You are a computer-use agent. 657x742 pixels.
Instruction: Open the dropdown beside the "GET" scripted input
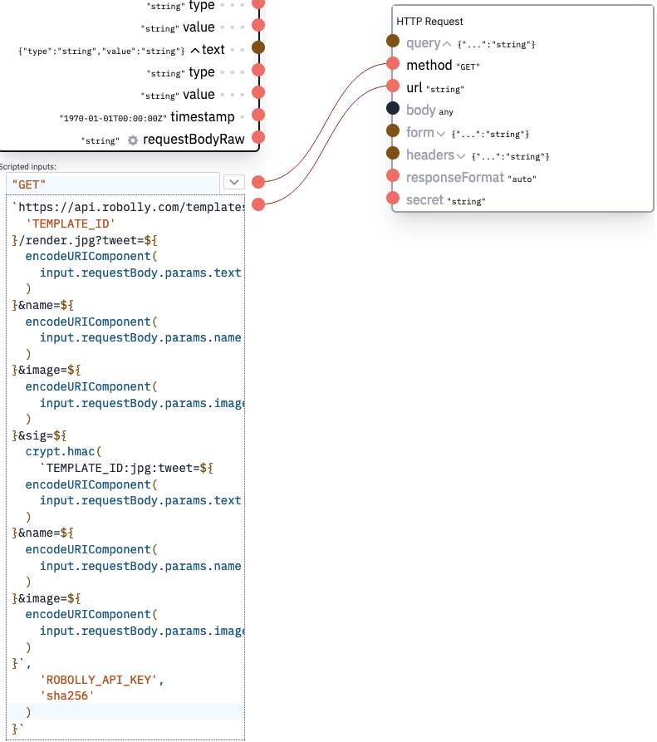click(x=234, y=182)
